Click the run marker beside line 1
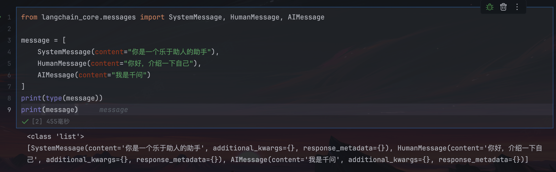 pos(1,17)
